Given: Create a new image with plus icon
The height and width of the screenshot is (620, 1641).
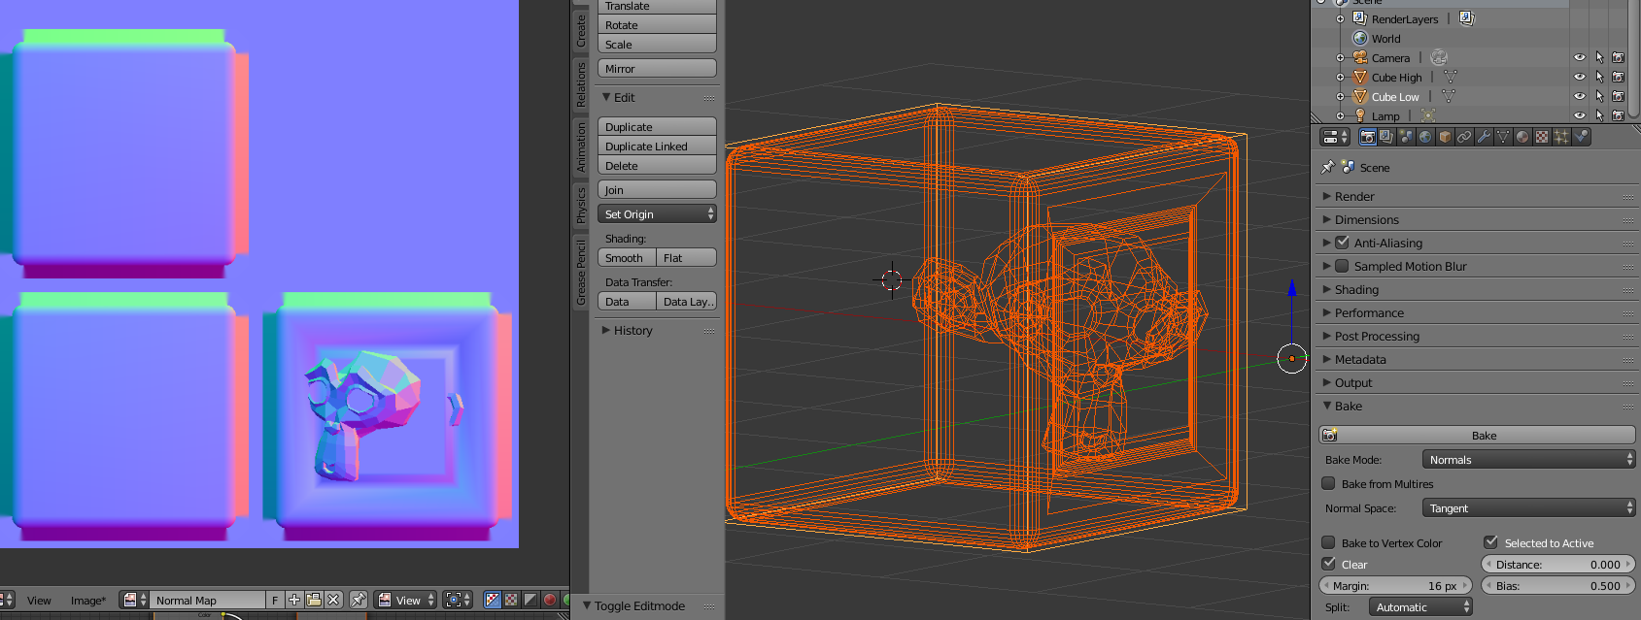Looking at the screenshot, I should [x=294, y=600].
